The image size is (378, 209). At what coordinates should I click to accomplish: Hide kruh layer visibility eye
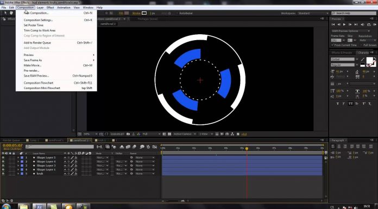pyautogui.click(x=3, y=174)
